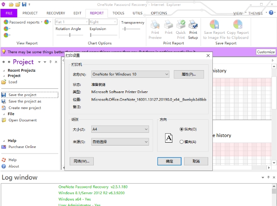Click the Customize button
The height and width of the screenshot is (206, 277).
tap(266, 52)
